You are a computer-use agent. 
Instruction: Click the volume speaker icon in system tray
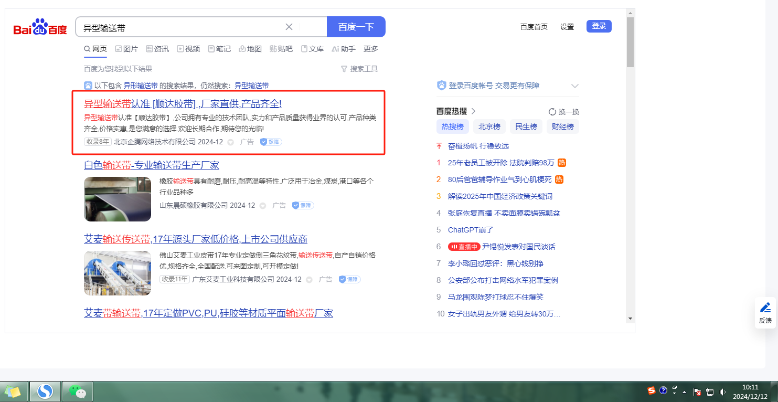tap(722, 392)
